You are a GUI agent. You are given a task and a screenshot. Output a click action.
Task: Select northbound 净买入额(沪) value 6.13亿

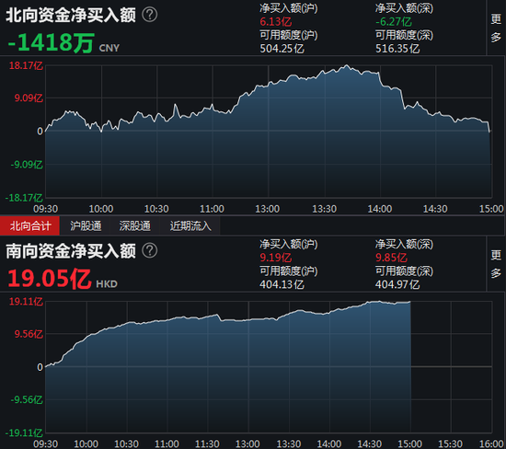tap(276, 22)
